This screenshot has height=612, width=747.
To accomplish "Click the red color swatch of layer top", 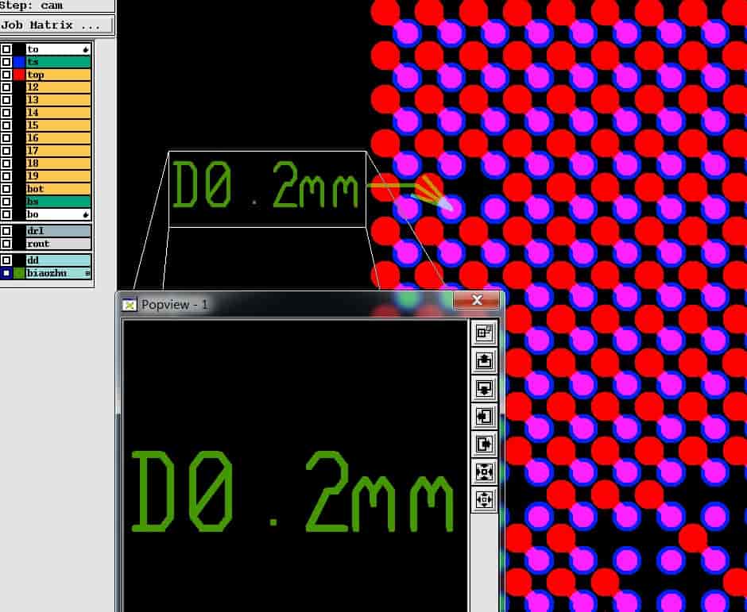I will (x=19, y=75).
